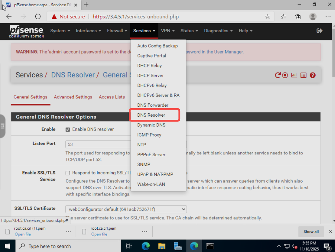Image resolution: width=335 pixels, height=252 pixels.
Task: Select Wake-on-LAN menu entry
Action: (158, 184)
